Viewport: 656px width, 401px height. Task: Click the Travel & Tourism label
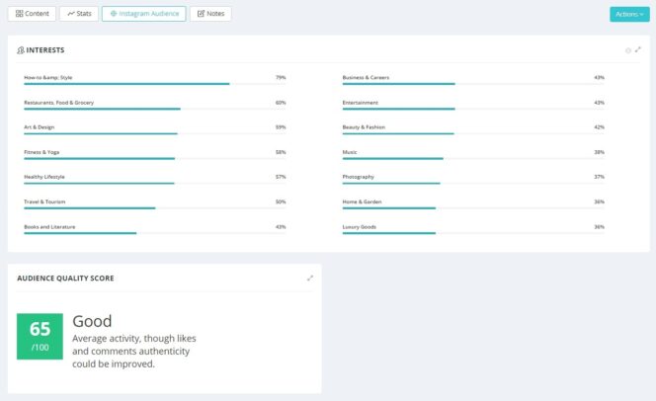[x=44, y=201]
